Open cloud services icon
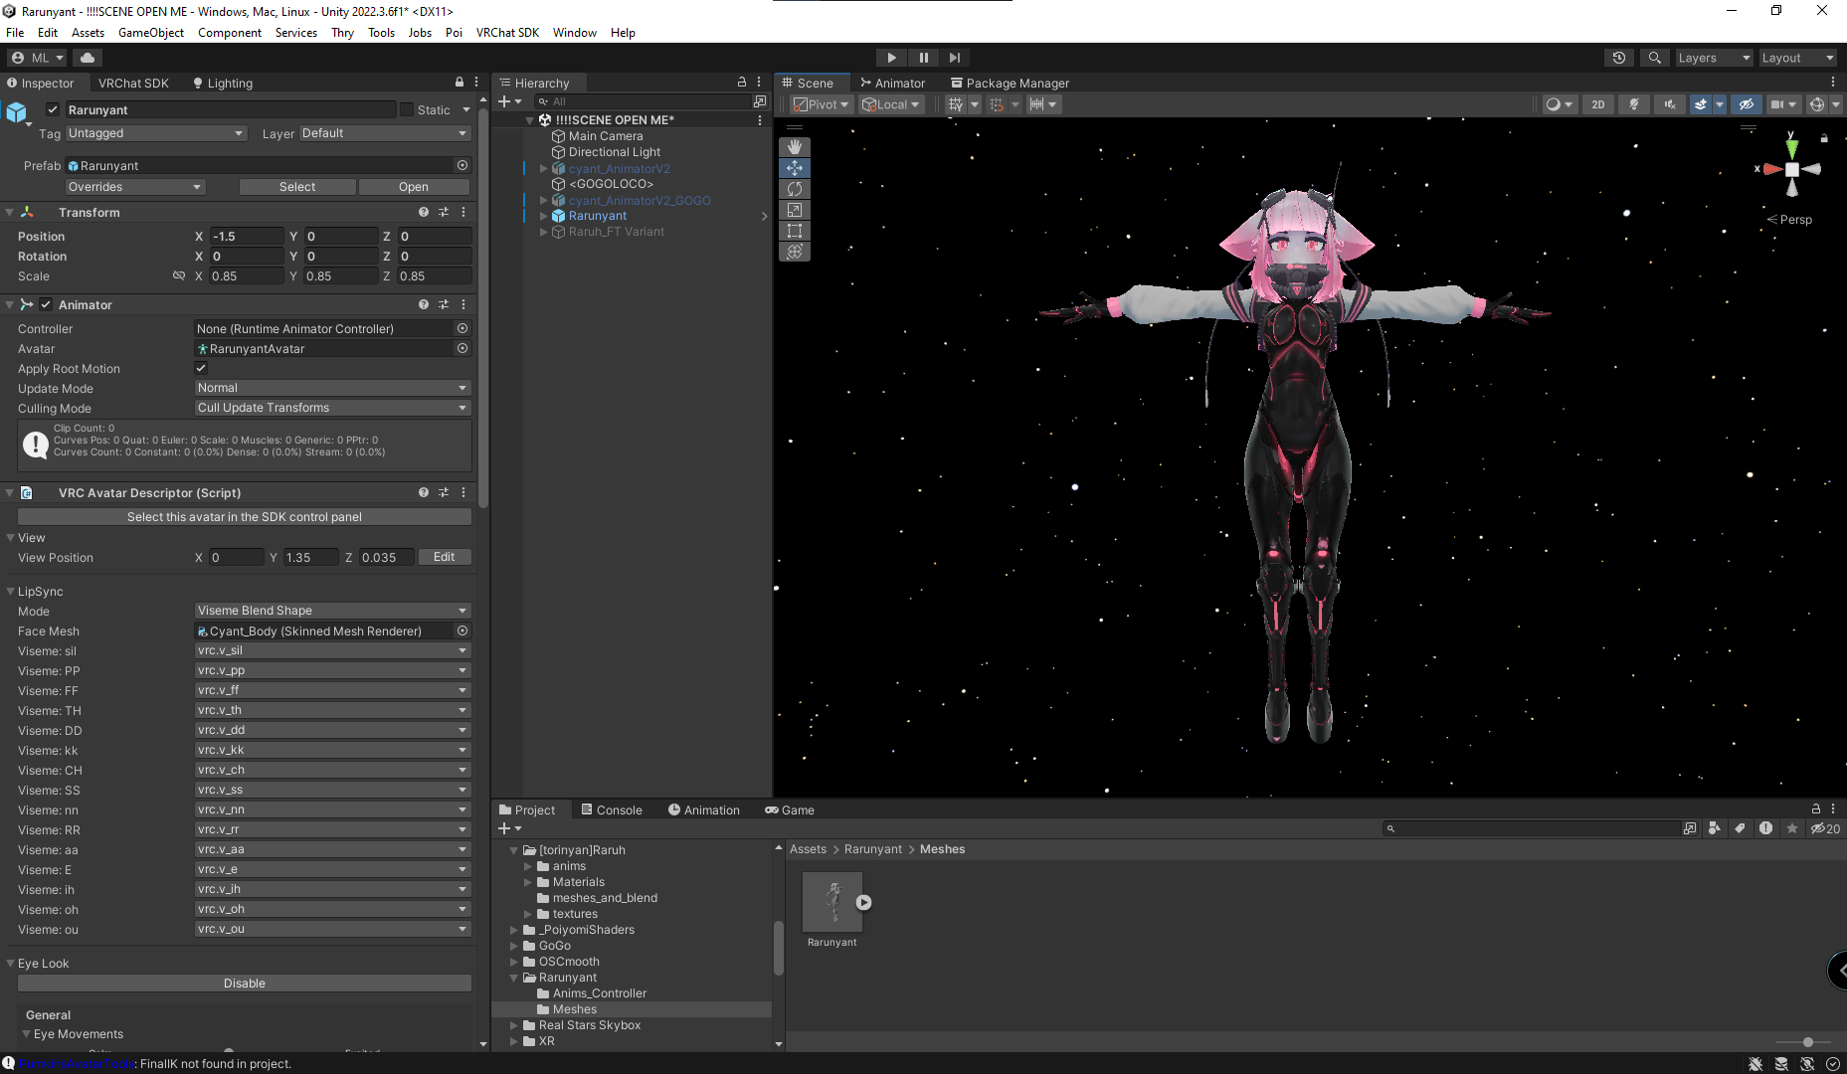1847x1074 pixels. (88, 58)
